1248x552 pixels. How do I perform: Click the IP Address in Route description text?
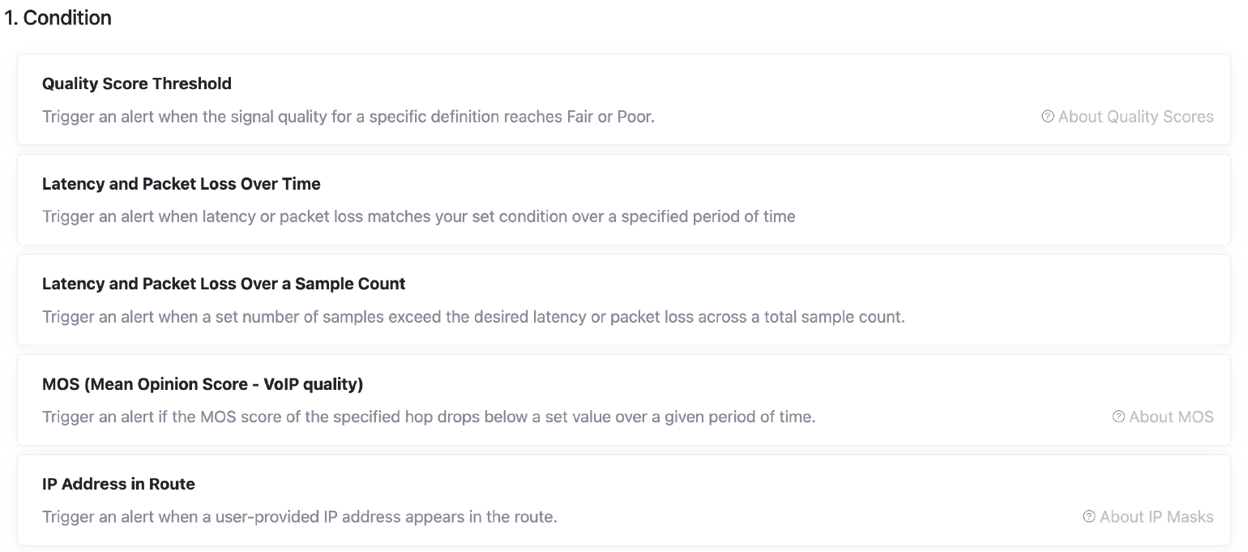[x=300, y=516]
